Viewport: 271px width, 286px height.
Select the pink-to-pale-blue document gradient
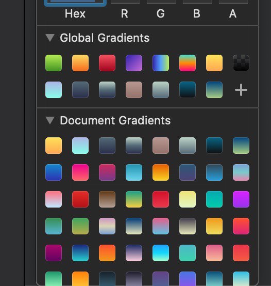tap(54, 199)
